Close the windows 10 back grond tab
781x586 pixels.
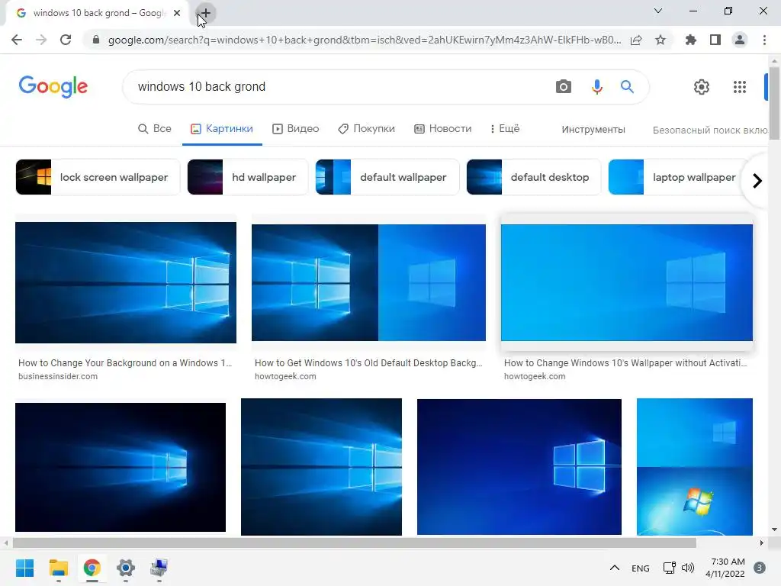(x=177, y=13)
